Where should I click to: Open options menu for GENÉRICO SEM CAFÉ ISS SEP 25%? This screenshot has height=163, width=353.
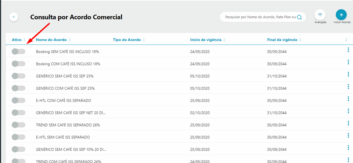coord(348,75)
